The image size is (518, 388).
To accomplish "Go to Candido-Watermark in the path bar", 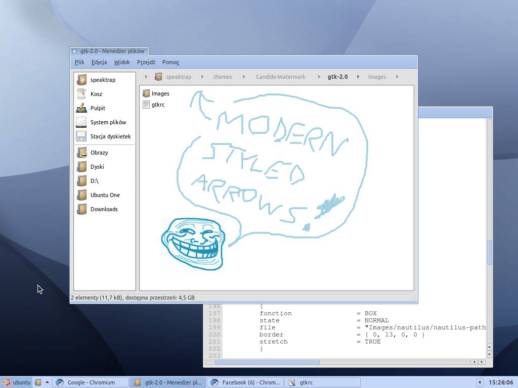I will pos(280,77).
